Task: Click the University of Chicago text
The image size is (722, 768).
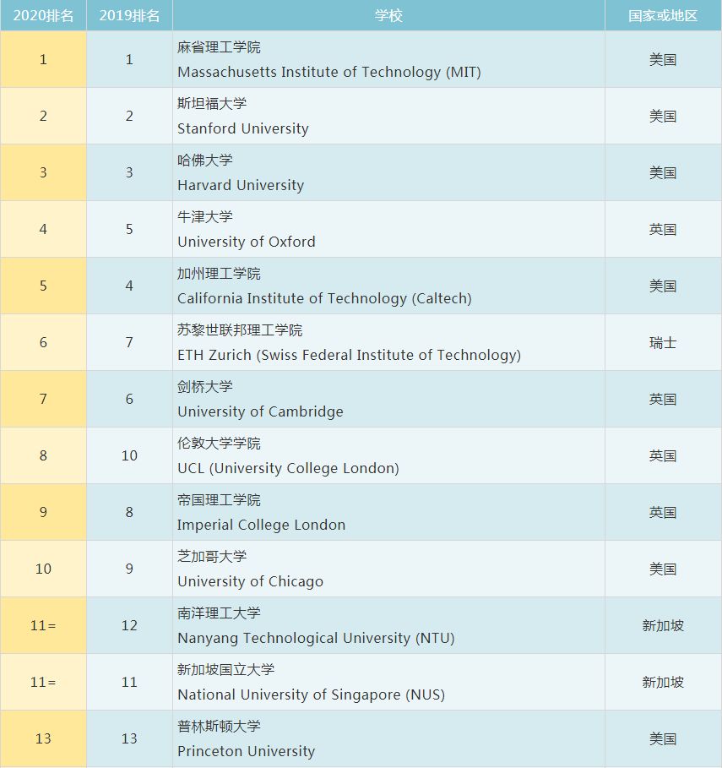Action: point(250,581)
